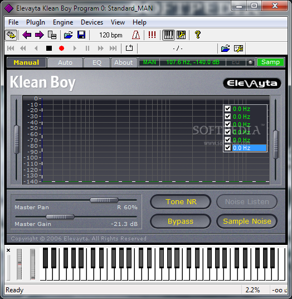Load bank with the open folder icon
This screenshot has height=299, width=292.
68,35
